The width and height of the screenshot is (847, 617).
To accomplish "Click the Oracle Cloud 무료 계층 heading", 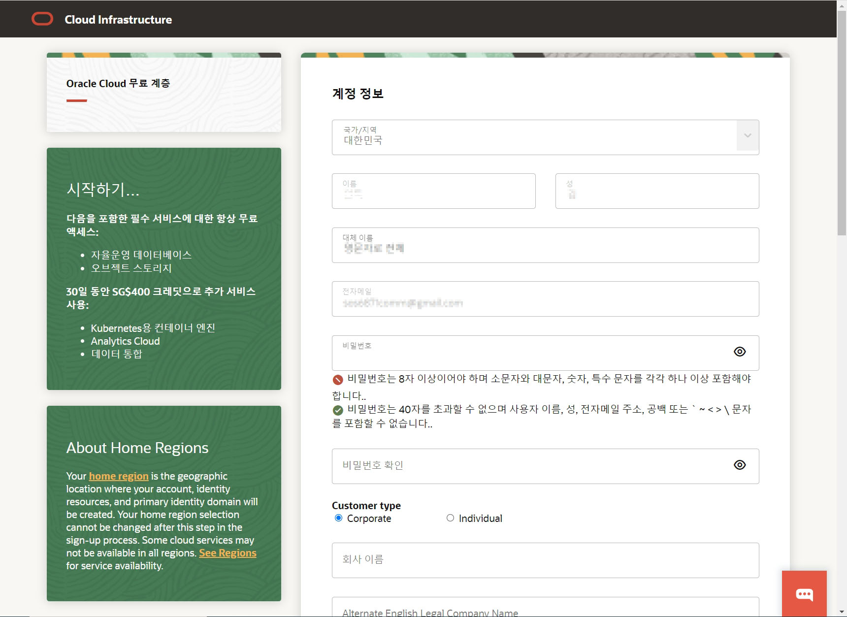I will [x=118, y=83].
